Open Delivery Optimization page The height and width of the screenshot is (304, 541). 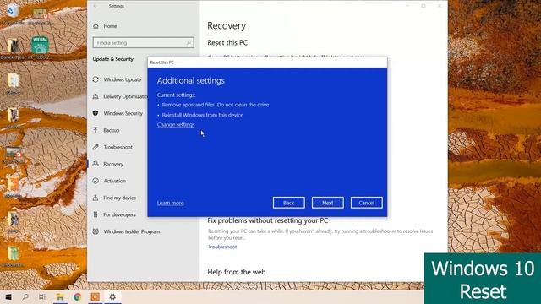coord(125,96)
